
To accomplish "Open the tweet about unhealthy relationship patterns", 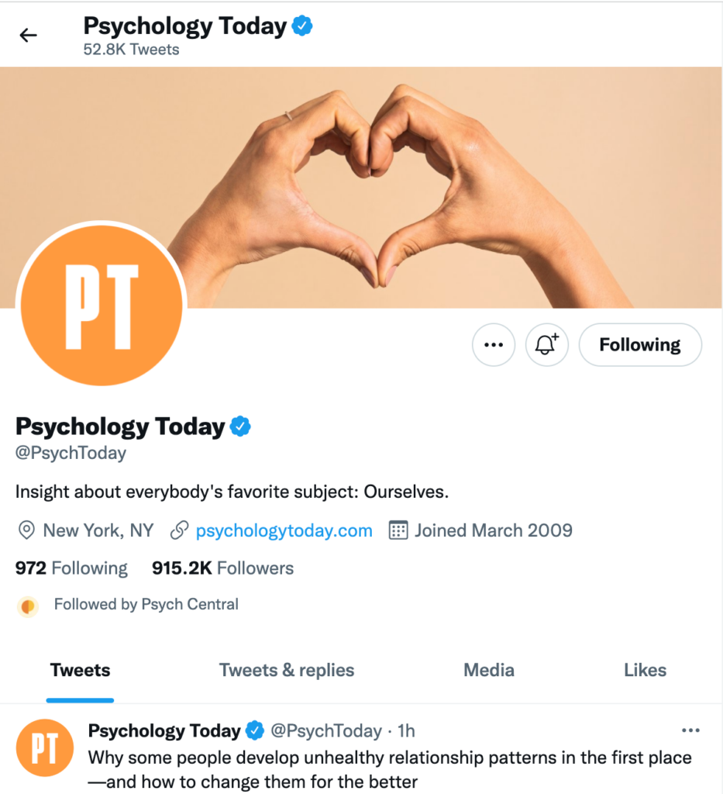I will pyautogui.click(x=387, y=769).
